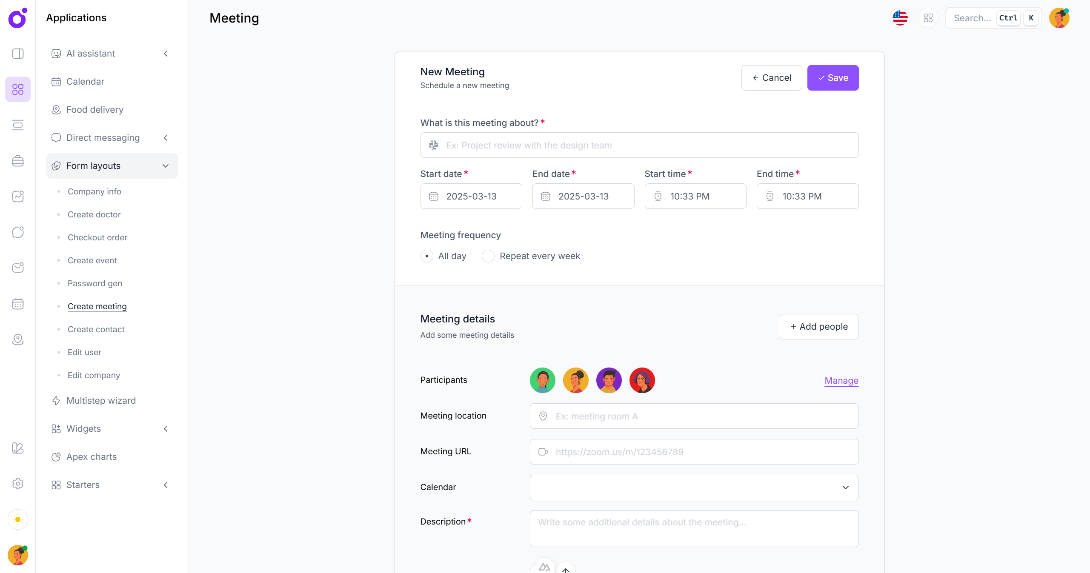Click the US flag language icon
This screenshot has height=573, width=1090.
[900, 18]
